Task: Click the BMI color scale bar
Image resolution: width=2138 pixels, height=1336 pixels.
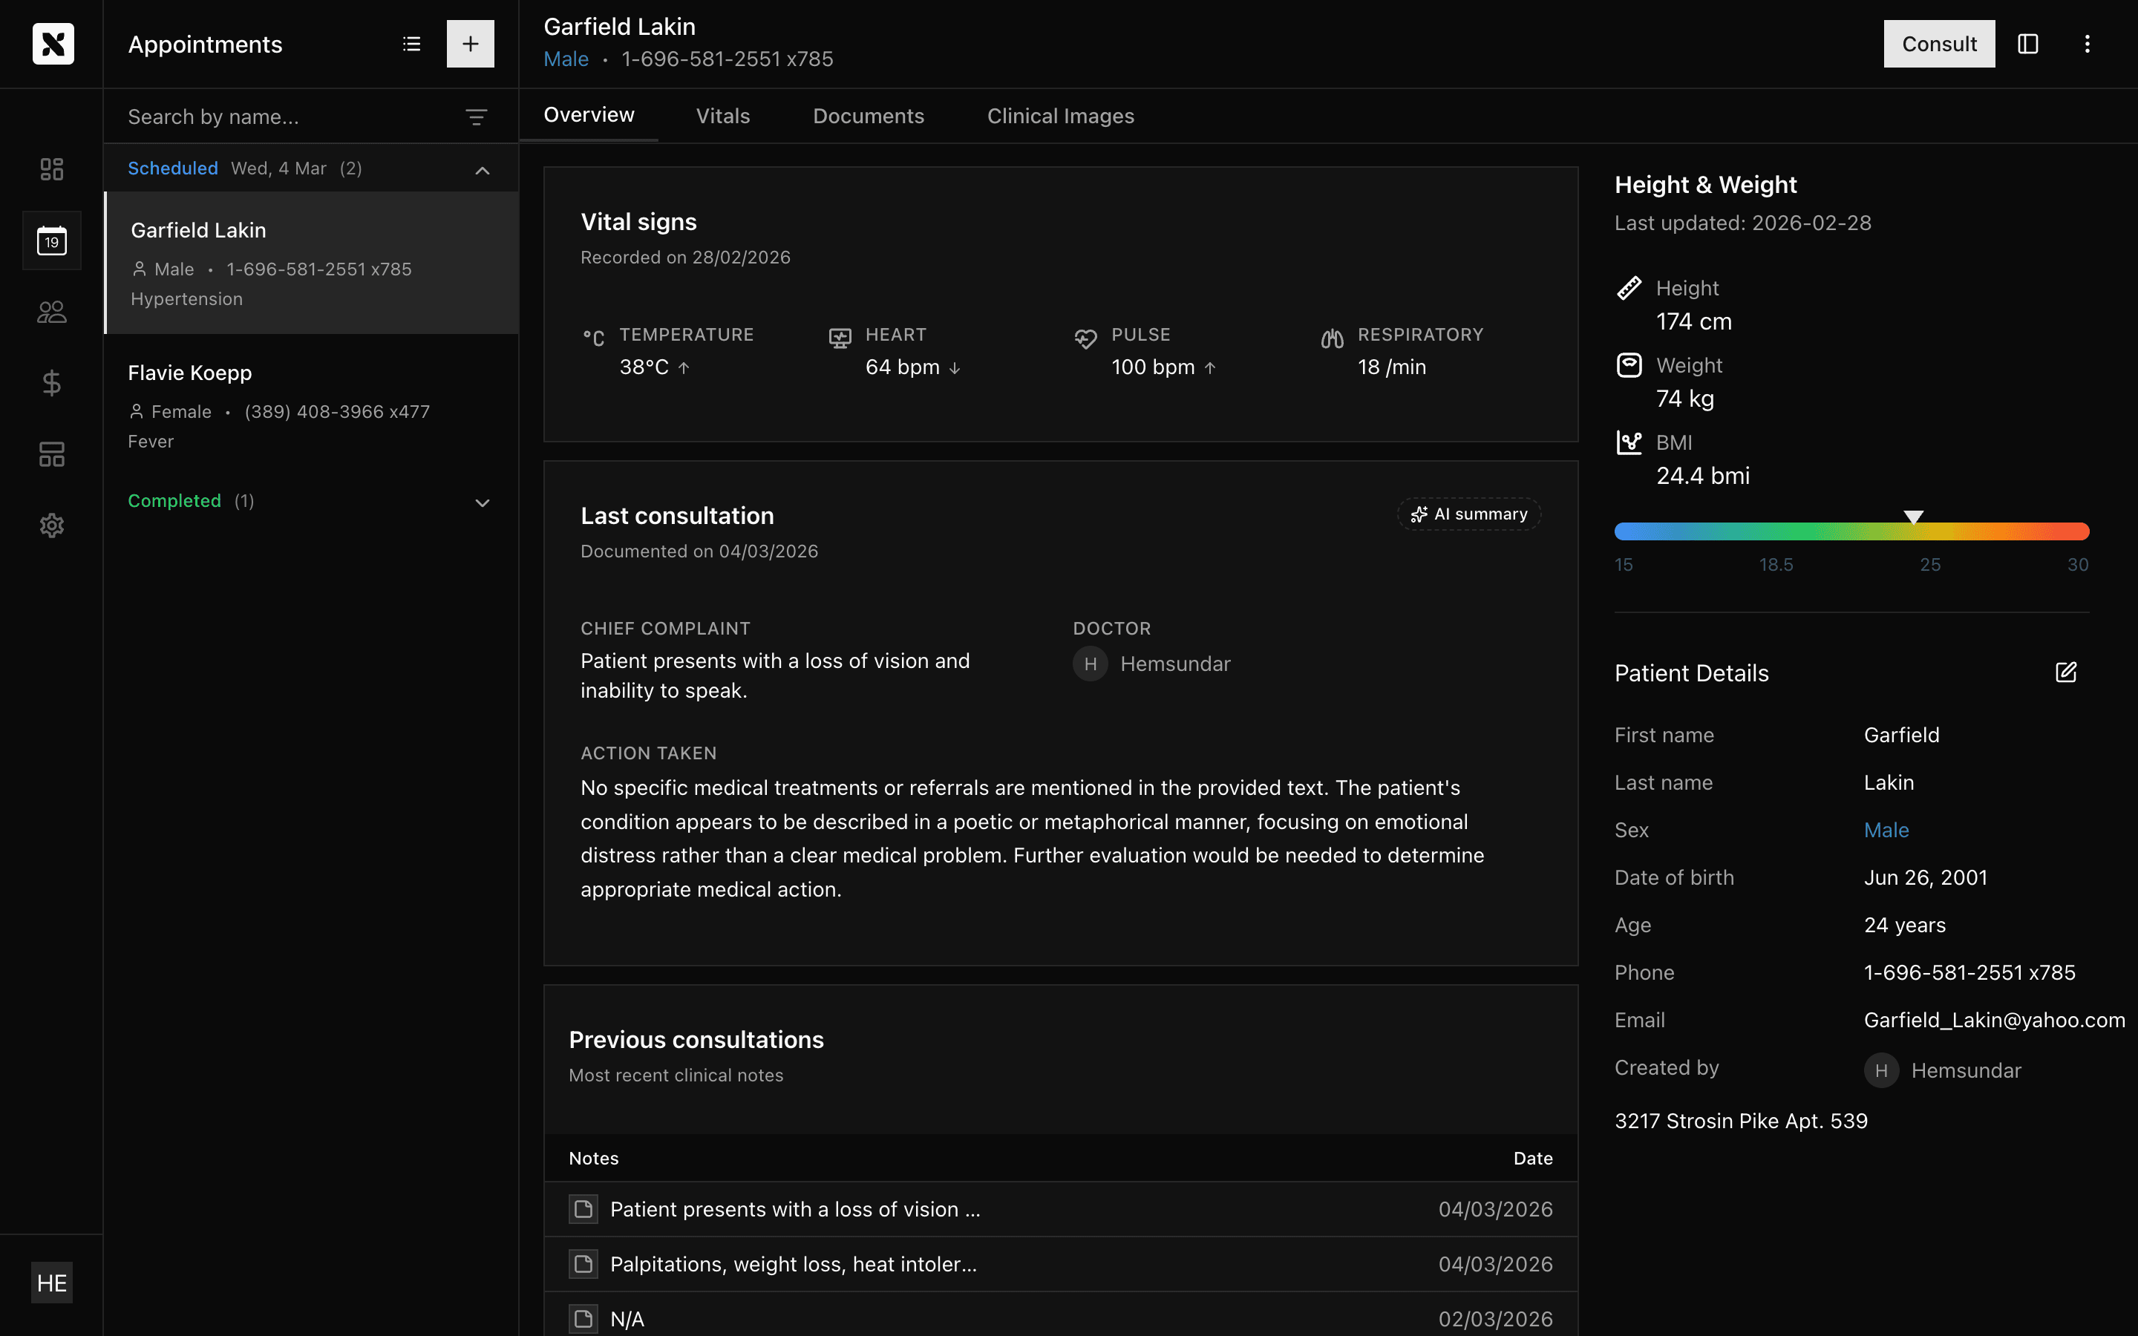Action: coord(1851,531)
